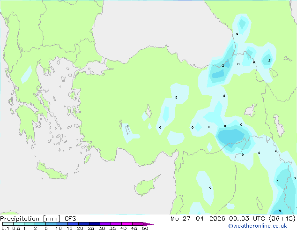Select the 35–40 mm legend swatch

coord(116,224)
